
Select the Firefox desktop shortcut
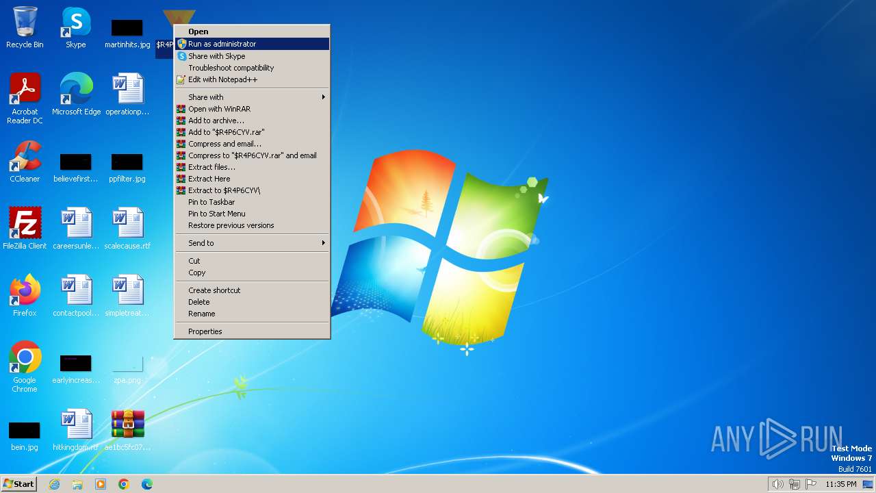pyautogui.click(x=25, y=296)
